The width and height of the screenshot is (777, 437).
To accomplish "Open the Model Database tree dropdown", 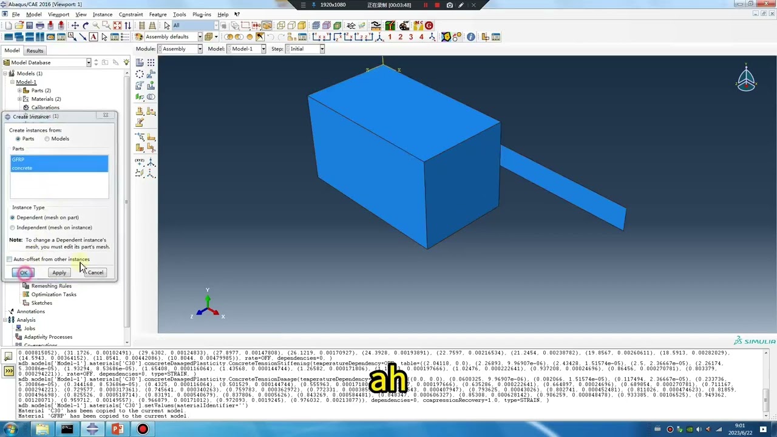I will [89, 63].
